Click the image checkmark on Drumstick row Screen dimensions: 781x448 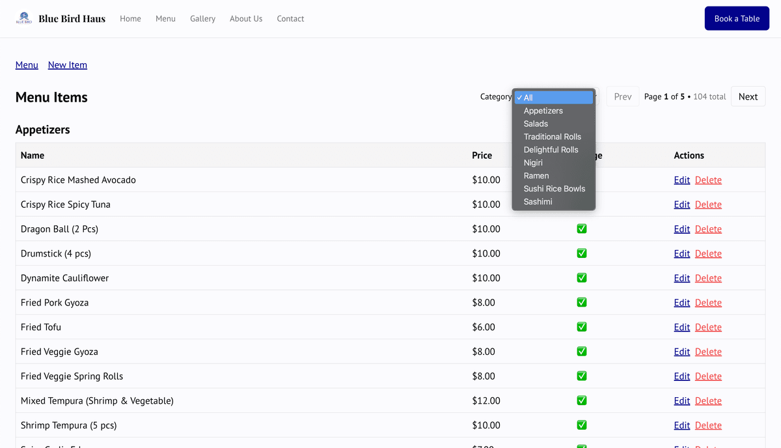[581, 253]
